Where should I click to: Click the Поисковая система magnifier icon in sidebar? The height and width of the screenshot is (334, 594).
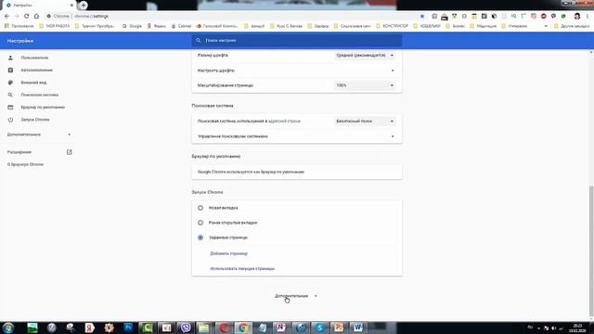[10, 95]
